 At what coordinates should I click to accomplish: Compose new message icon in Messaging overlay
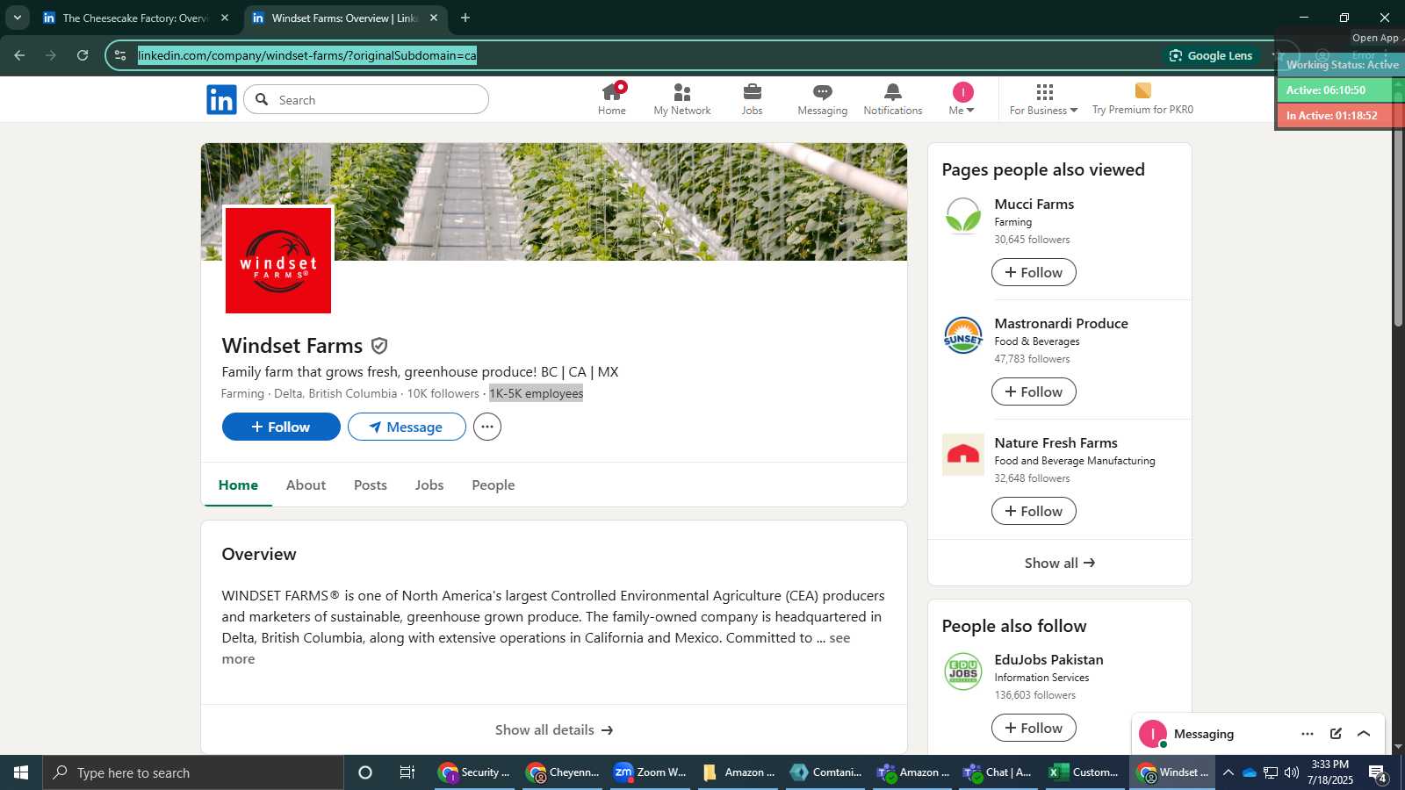click(1336, 734)
